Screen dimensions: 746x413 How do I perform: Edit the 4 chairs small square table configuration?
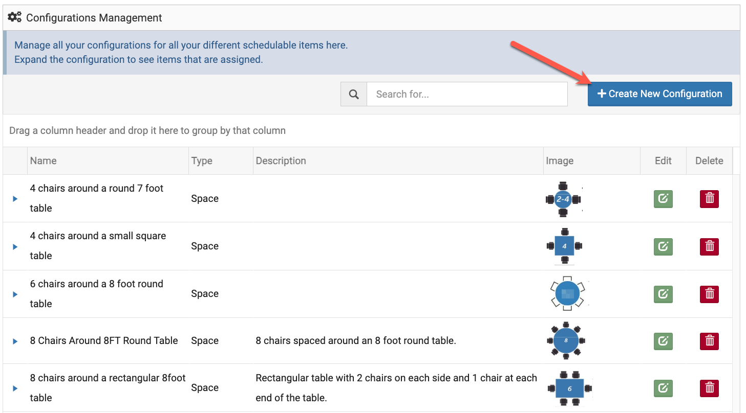(663, 246)
